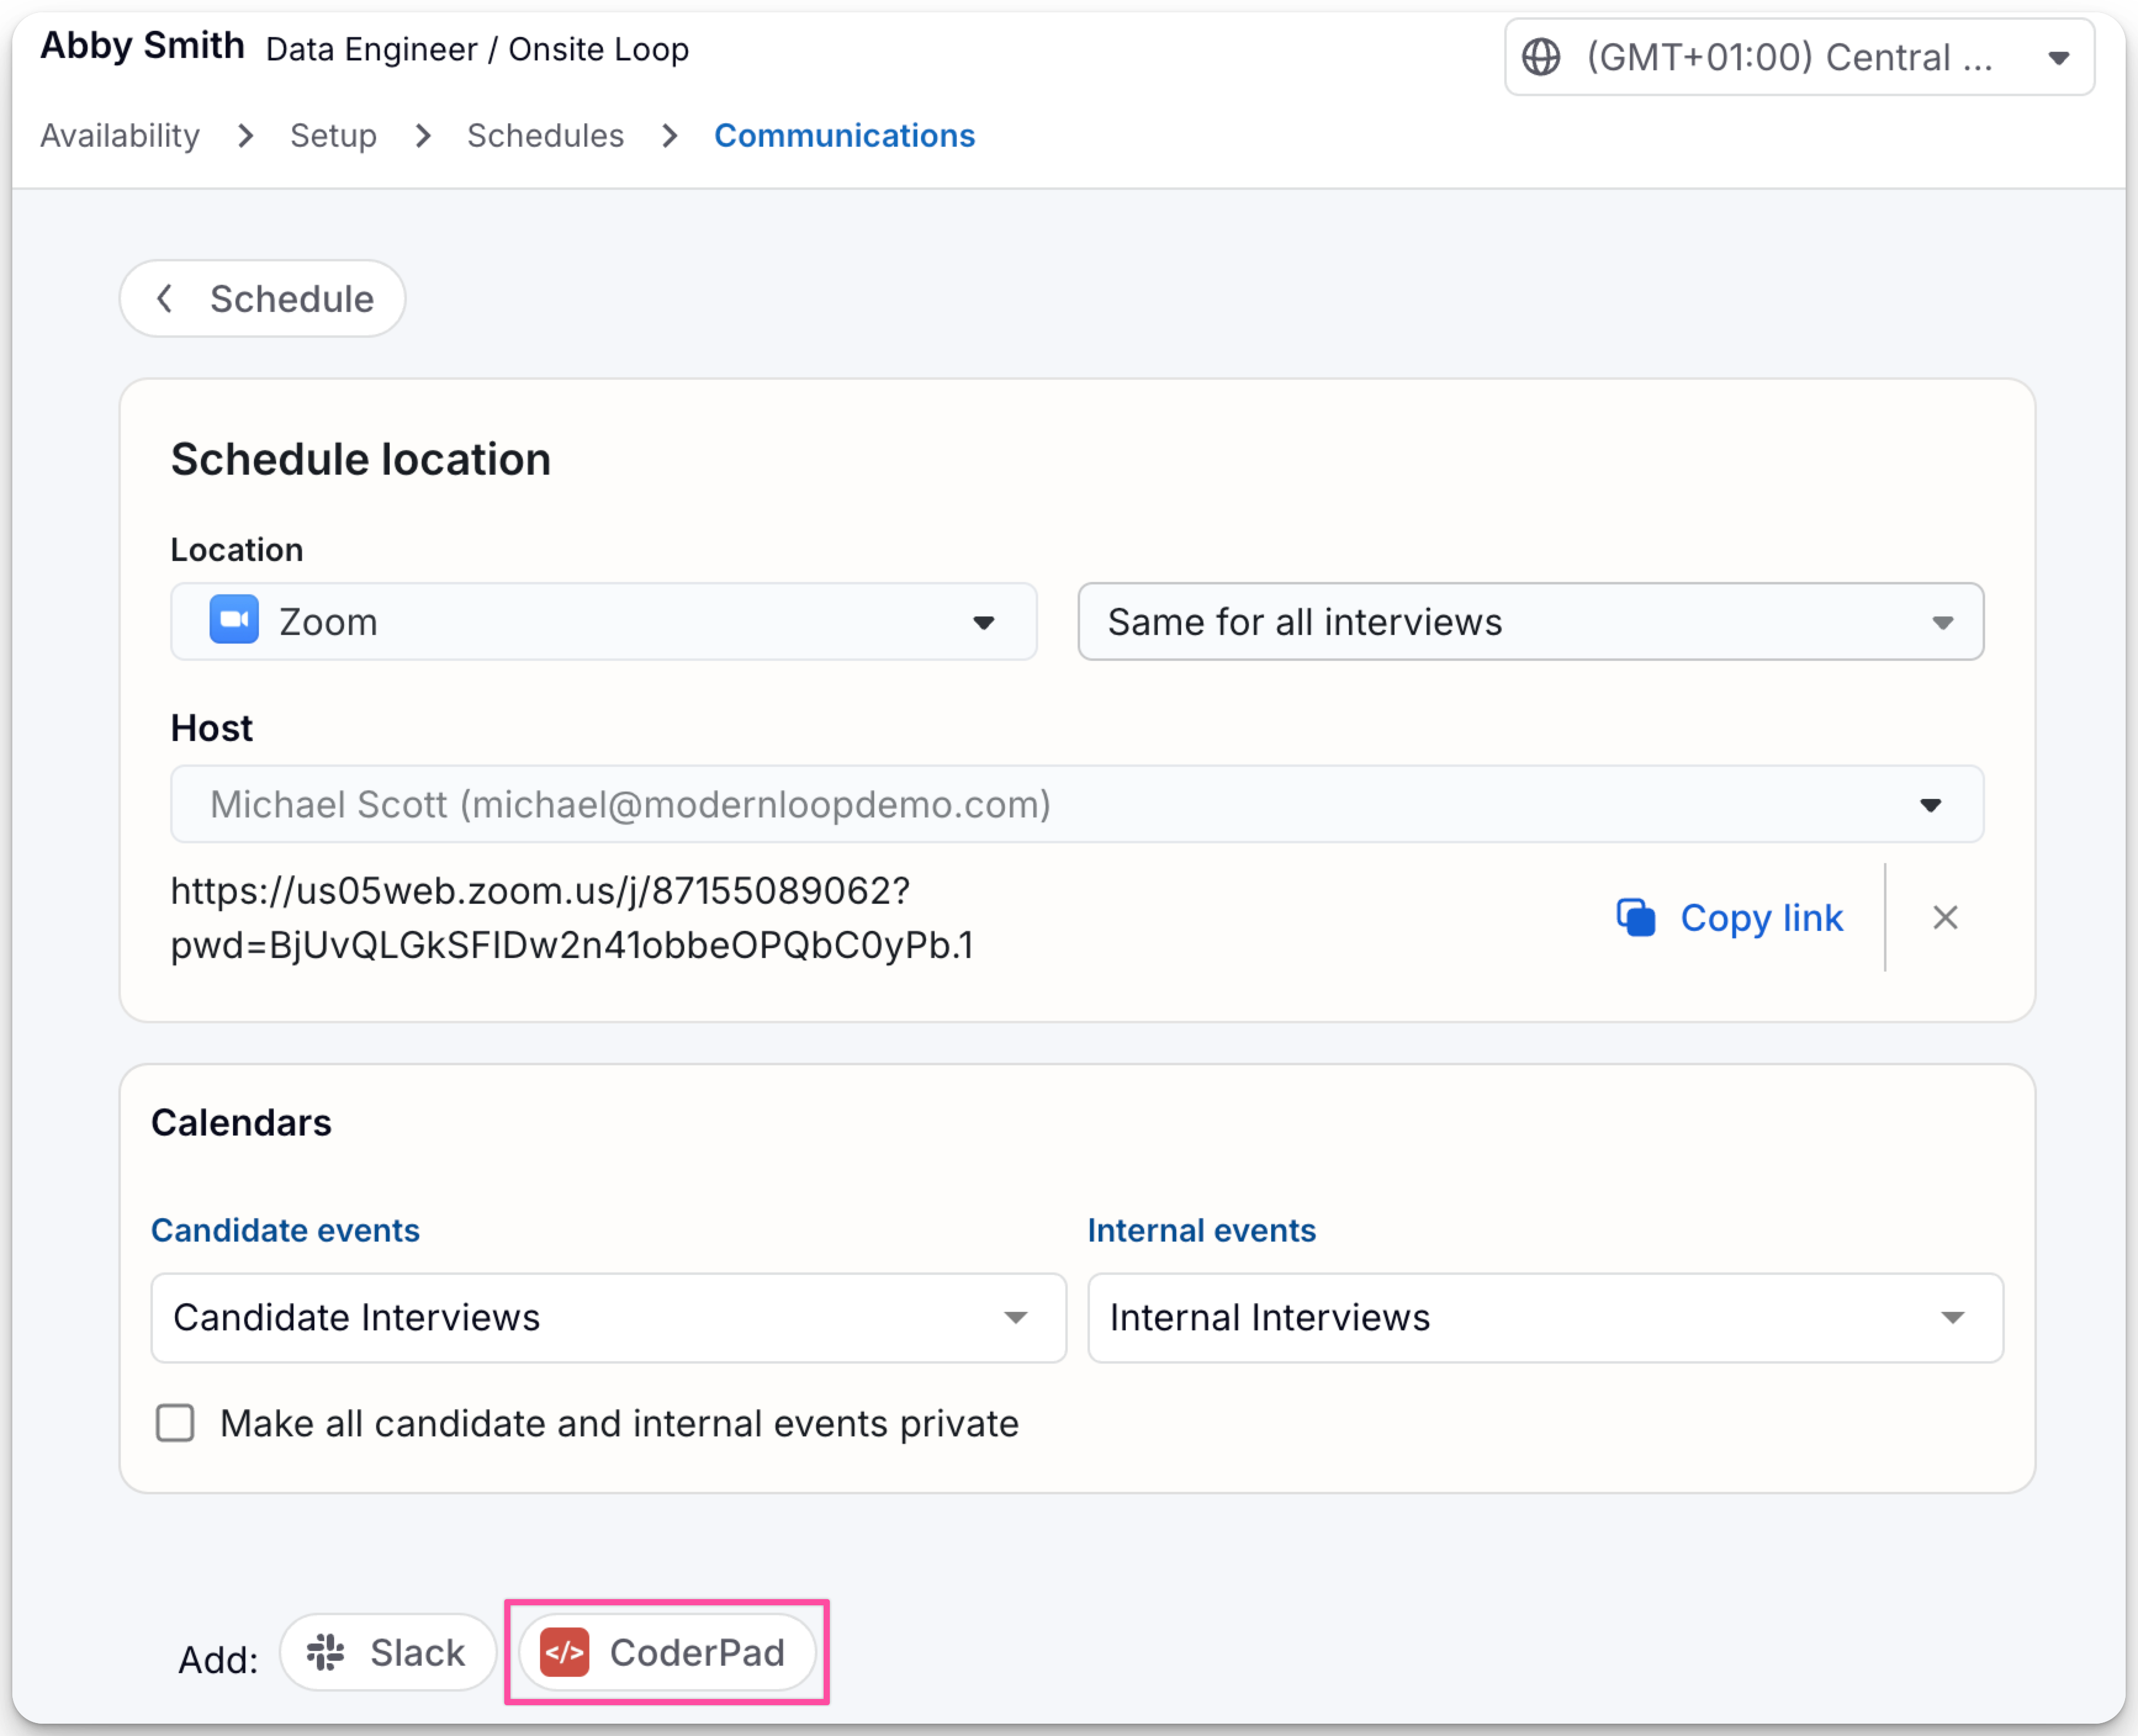2138x1736 pixels.
Task: Go to the Schedules step
Action: [545, 136]
